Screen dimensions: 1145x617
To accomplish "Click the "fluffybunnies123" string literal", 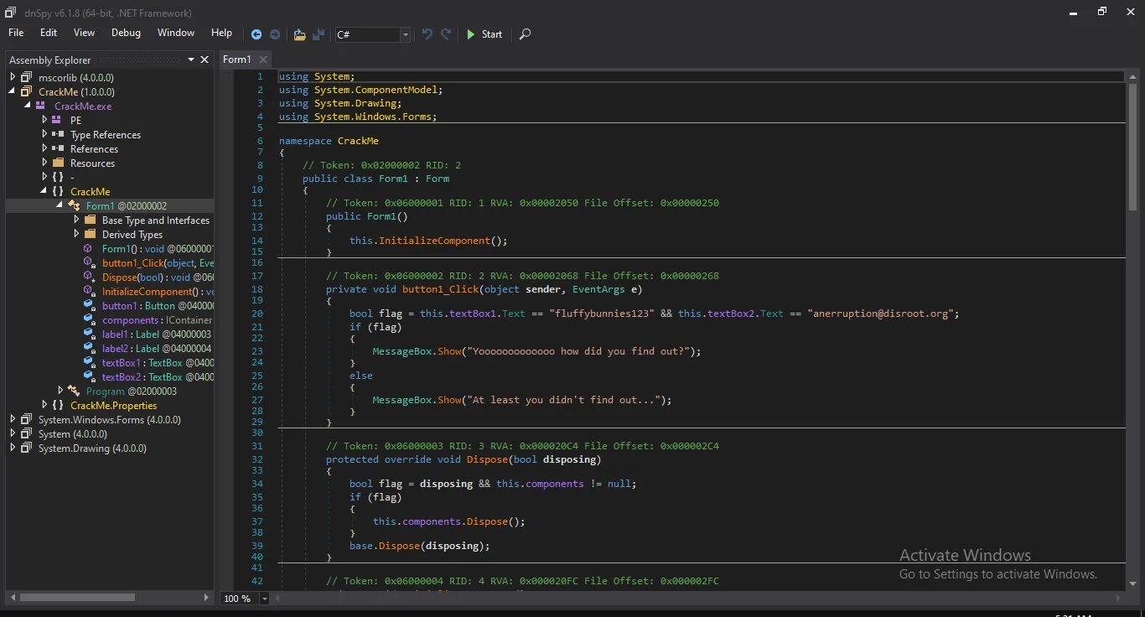I will (x=600, y=314).
